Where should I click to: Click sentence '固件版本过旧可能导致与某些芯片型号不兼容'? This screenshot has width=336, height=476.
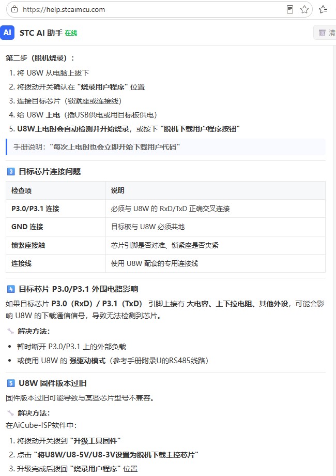[80, 398]
